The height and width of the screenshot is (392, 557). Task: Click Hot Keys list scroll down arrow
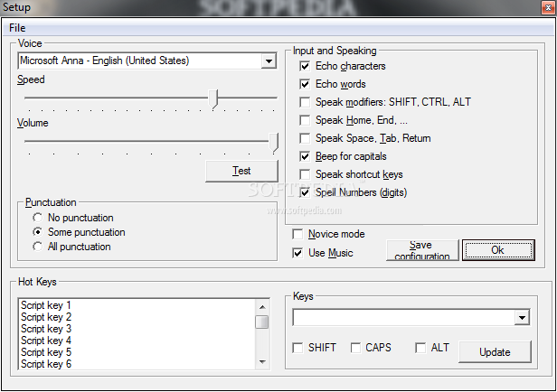262,362
